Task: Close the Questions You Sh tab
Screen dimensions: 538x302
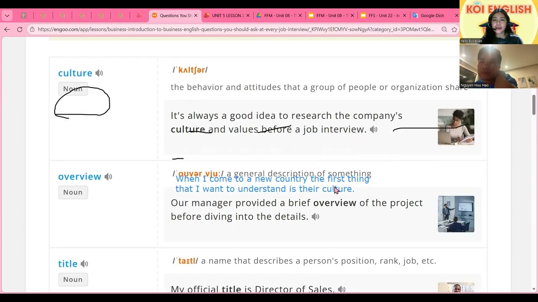Action: (195, 16)
